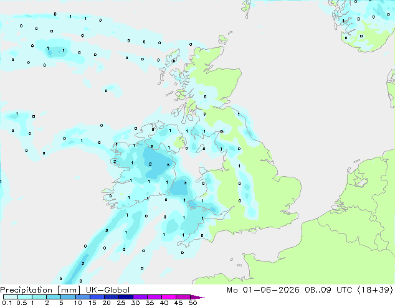Click the legend value "15"

(92, 303)
